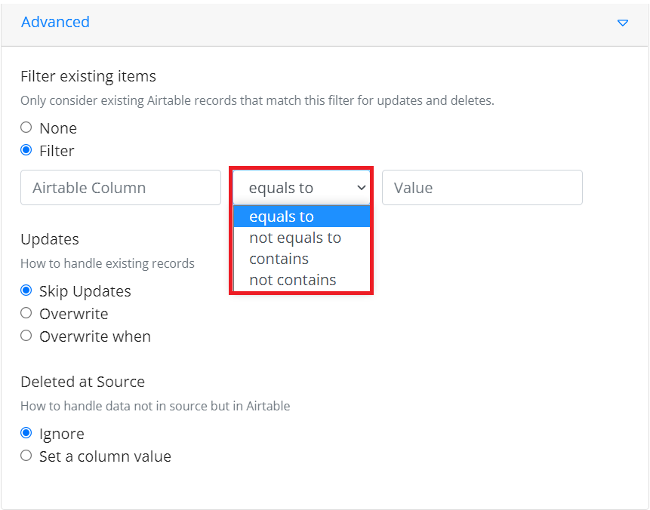The height and width of the screenshot is (510, 650).
Task: Select the None filter radio button
Action: point(26,127)
